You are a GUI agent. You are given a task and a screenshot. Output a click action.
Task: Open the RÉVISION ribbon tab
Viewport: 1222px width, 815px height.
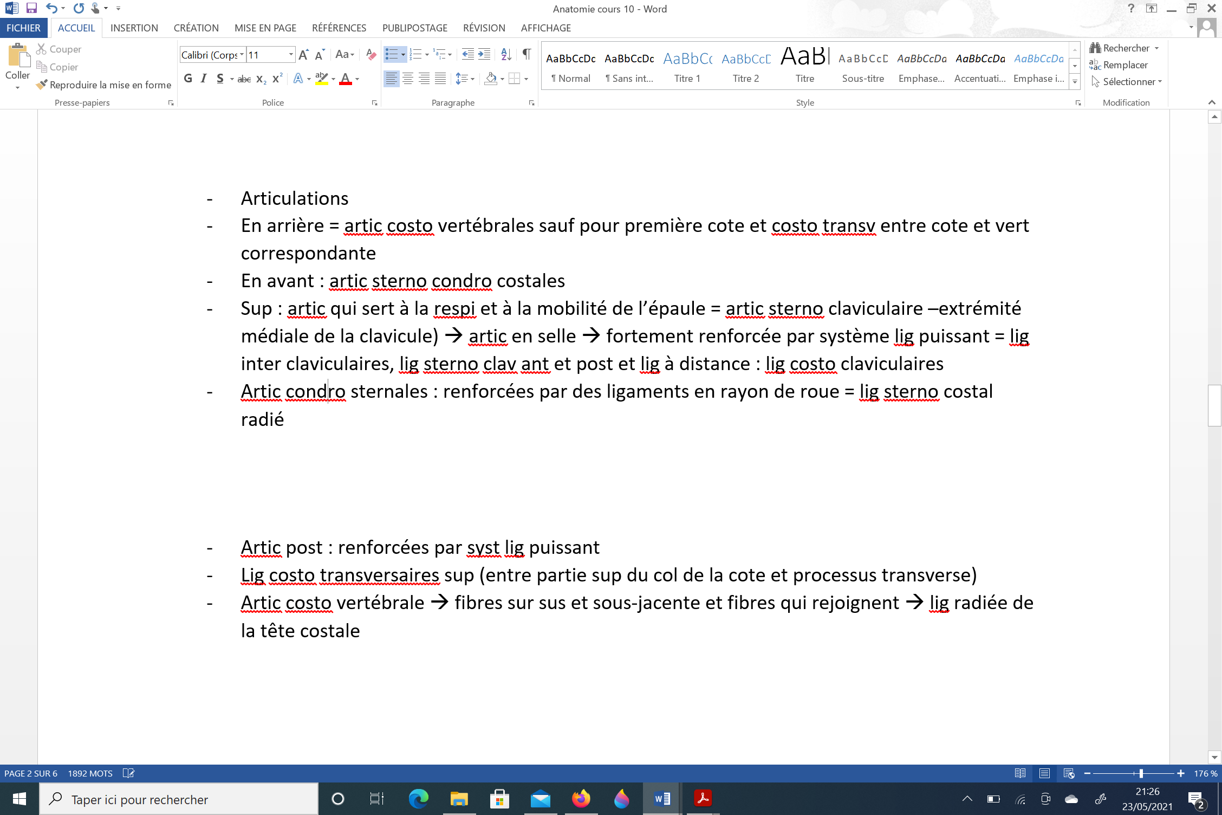tap(484, 28)
